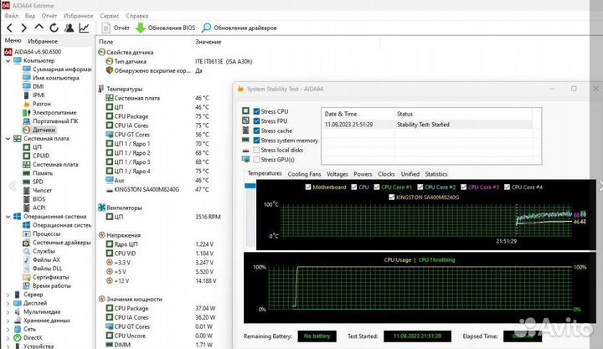Click Обновления BIOS button
Screen dimensions: 603x349
pos(166,28)
